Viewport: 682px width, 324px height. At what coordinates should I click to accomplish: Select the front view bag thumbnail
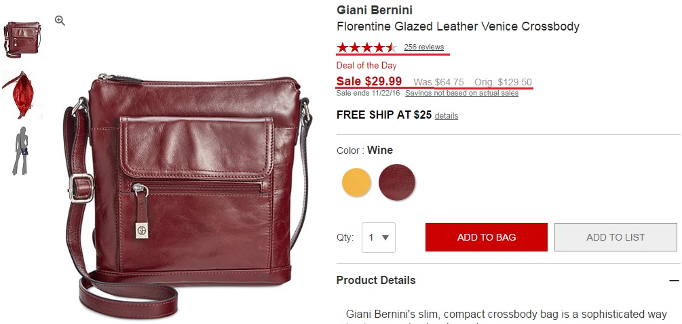point(22,39)
